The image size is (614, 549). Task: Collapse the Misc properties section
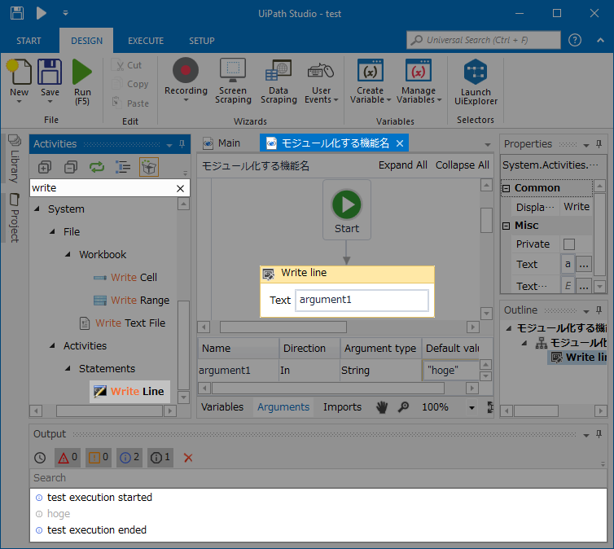506,226
